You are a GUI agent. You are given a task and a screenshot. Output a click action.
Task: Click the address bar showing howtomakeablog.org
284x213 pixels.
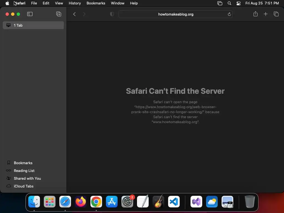pyautogui.click(x=176, y=14)
